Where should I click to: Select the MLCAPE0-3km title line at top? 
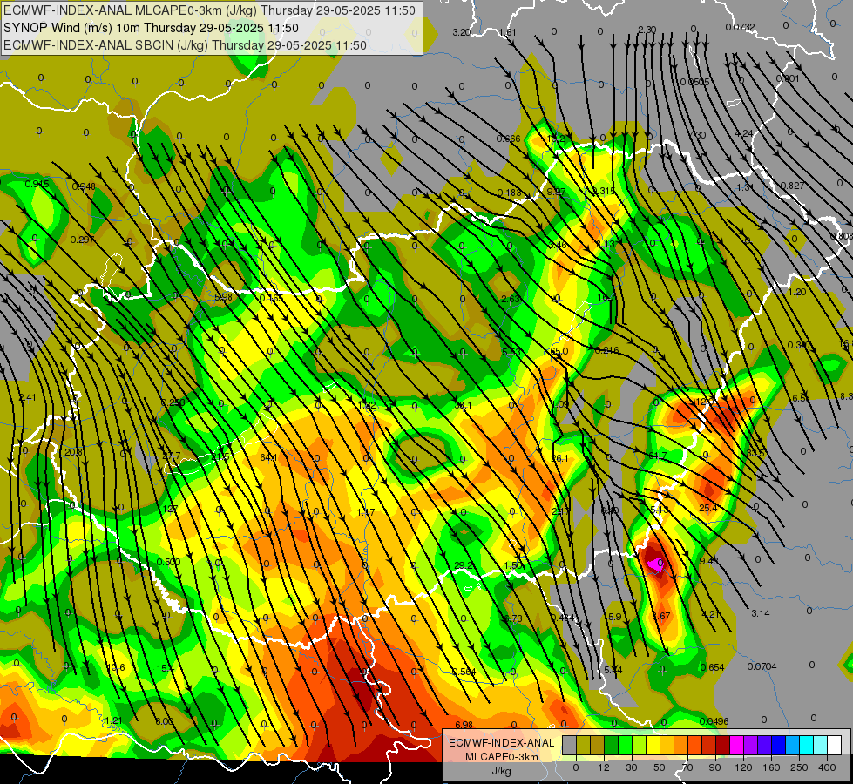pyautogui.click(x=209, y=10)
